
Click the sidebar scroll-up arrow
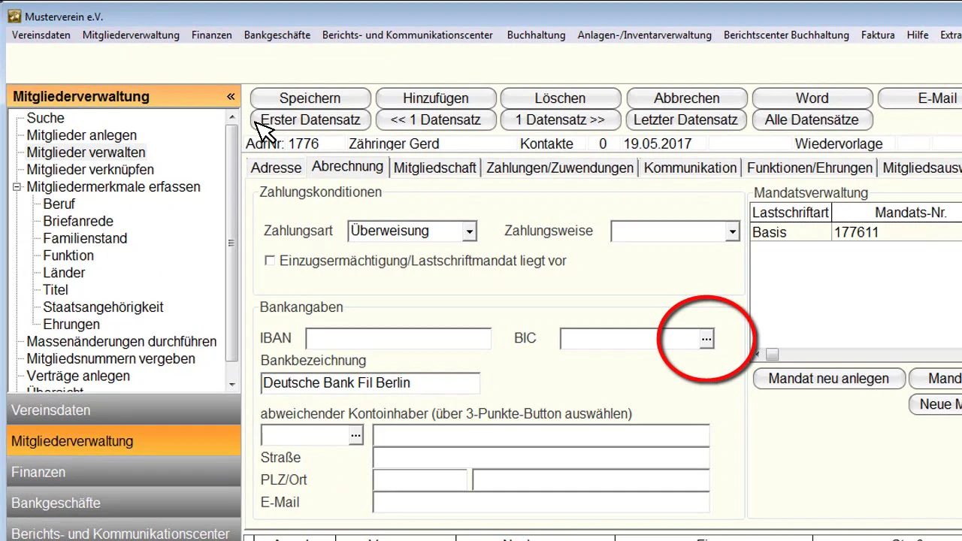(x=231, y=118)
